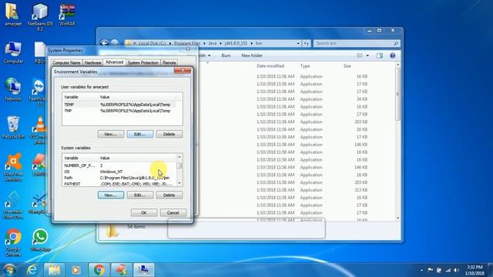Viewport: 493px width, 277px height.
Task: Open the WinRAR desktop shortcut
Action: click(67, 14)
